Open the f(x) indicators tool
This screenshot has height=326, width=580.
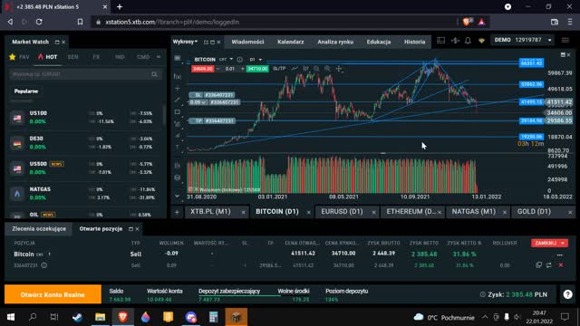pyautogui.click(x=178, y=76)
